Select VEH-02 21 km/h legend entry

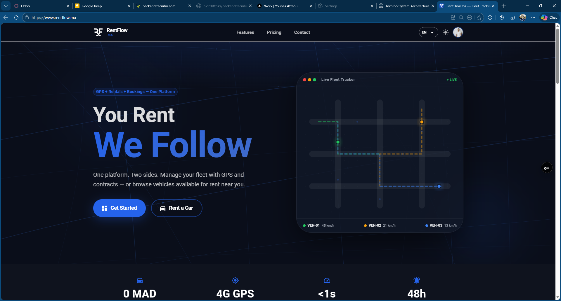pos(380,225)
